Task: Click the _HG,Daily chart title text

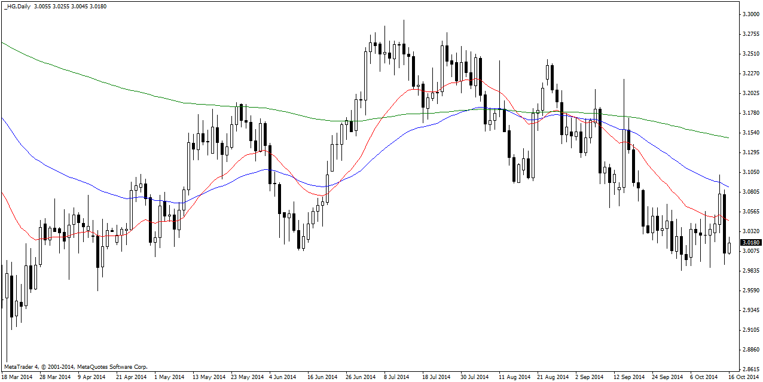Action: click(17, 7)
